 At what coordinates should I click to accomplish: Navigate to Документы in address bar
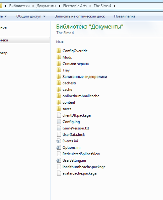tap(46, 6)
